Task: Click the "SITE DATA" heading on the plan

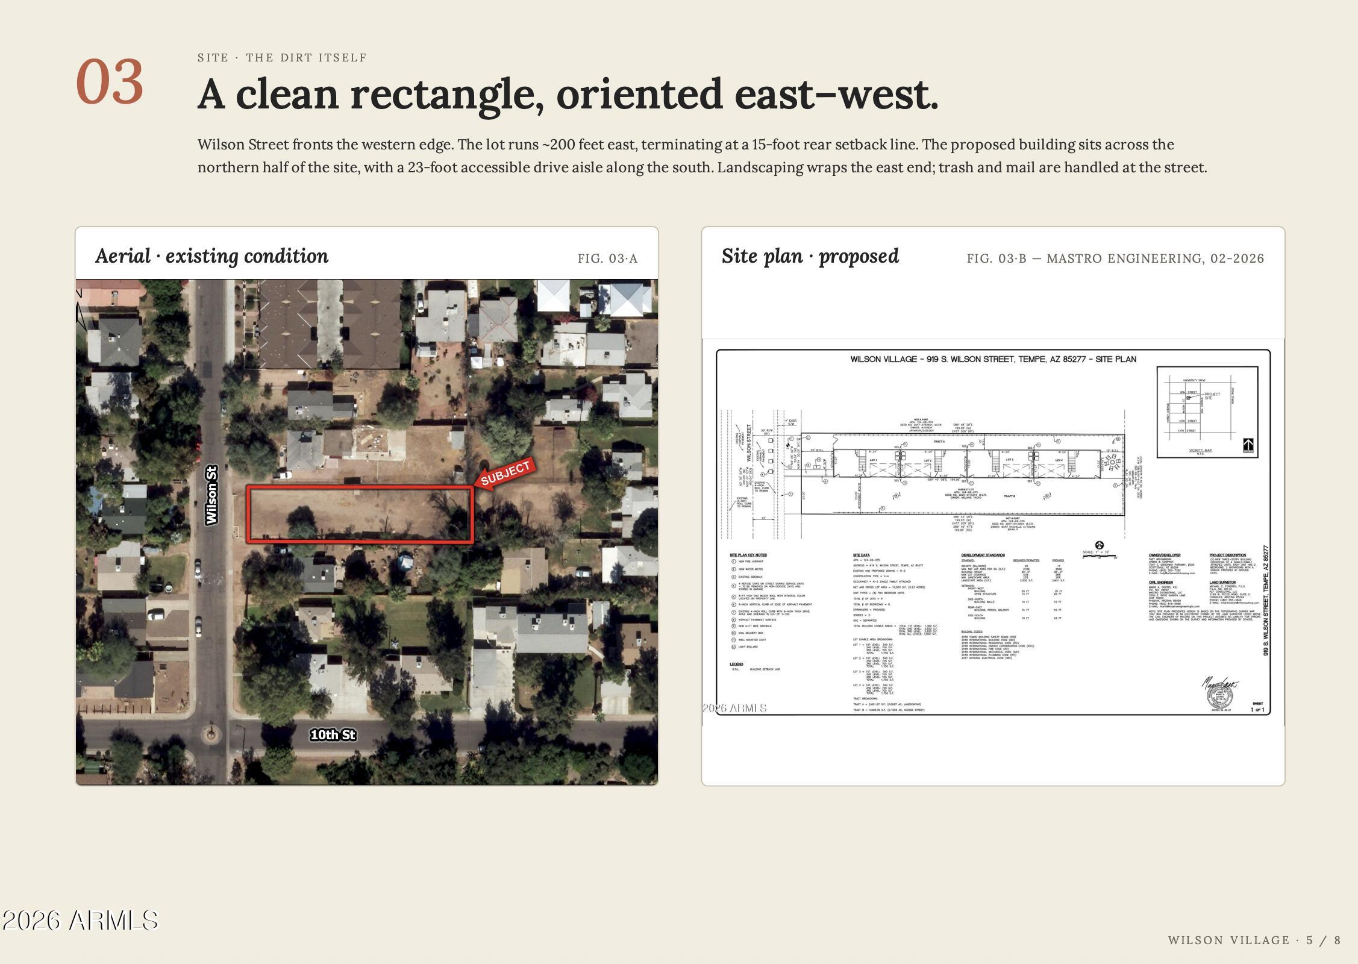Action: tap(862, 555)
